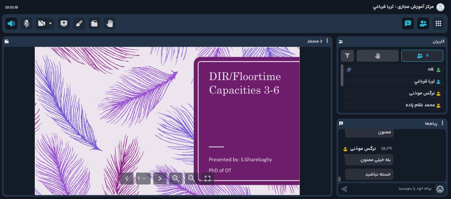Viewport: 451px width, 199px height.
Task: Toggle the microphone on
Action: (26, 23)
